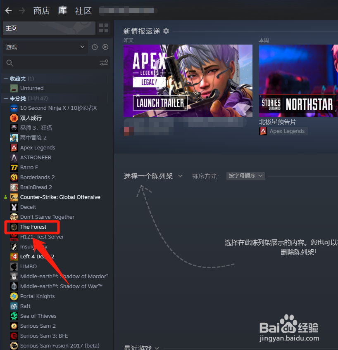Viewport: 338px width, 350px height.
Task: Select Sea of Thieves entry text
Action: coord(38,316)
